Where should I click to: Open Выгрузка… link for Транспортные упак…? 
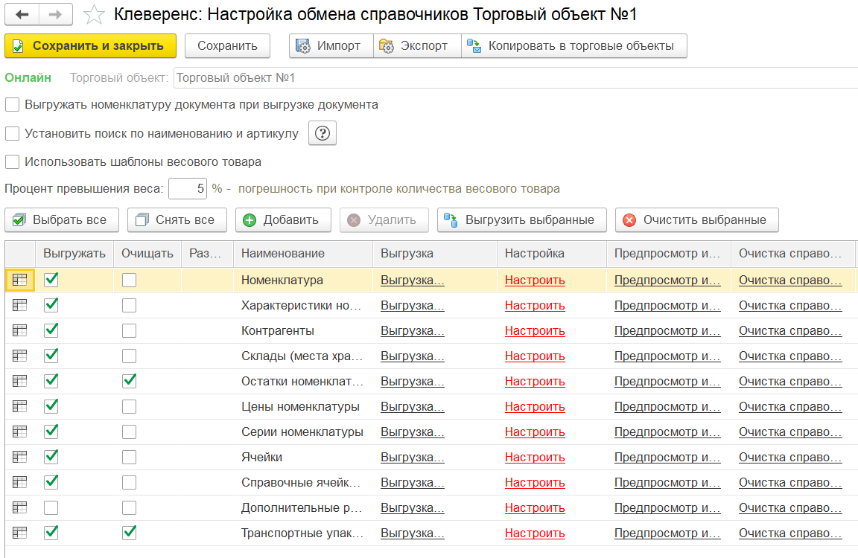coord(413,533)
